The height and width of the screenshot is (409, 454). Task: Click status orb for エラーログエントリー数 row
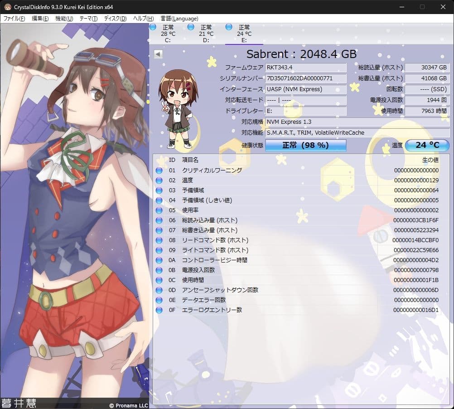pyautogui.click(x=159, y=310)
